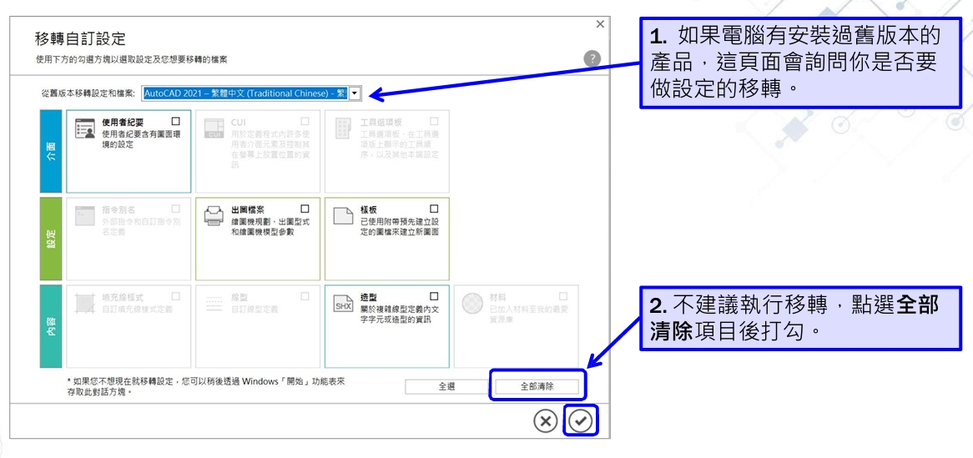
Task: Check the 樣板 checkbox
Action: coord(435,209)
